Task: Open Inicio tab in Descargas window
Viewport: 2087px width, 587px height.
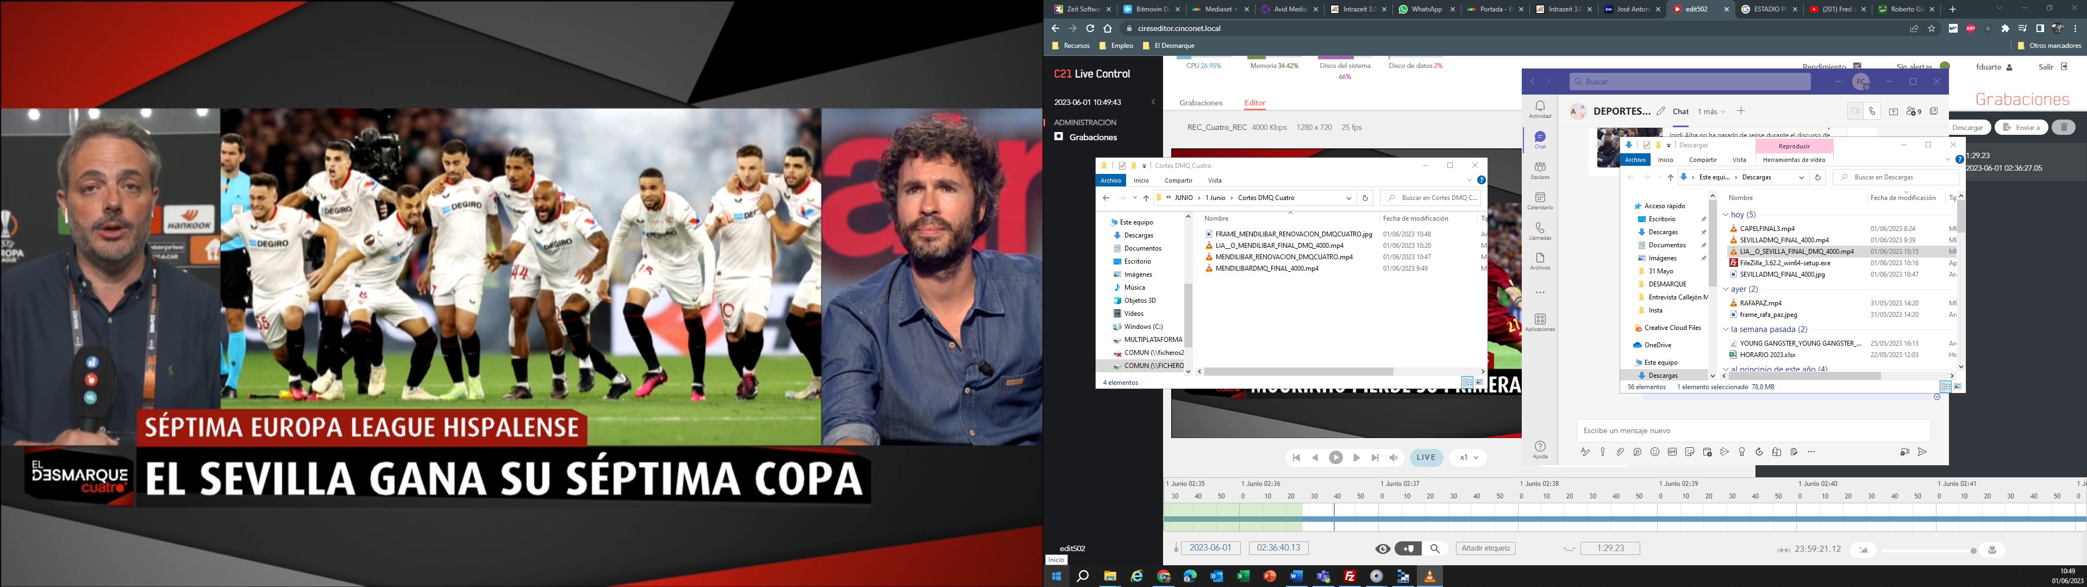Action: pos(1666,160)
